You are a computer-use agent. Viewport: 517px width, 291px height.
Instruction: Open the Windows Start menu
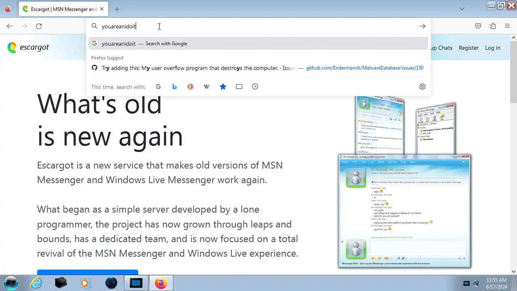point(11,283)
